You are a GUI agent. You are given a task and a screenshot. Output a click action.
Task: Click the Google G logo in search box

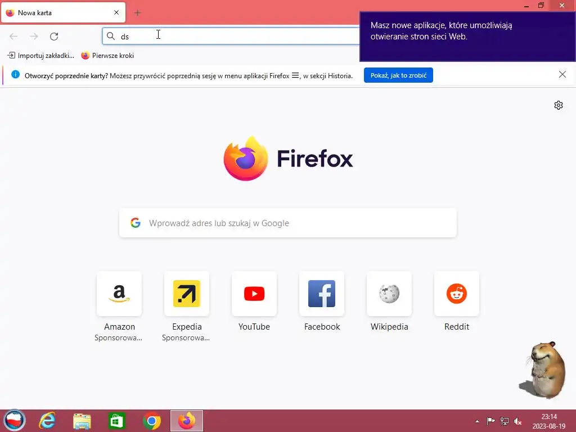pos(136,223)
